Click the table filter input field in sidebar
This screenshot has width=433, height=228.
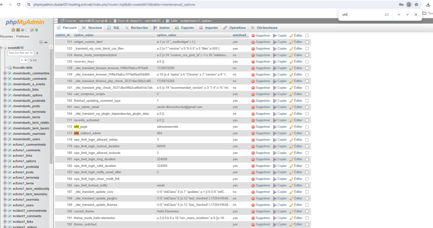coord(20,53)
